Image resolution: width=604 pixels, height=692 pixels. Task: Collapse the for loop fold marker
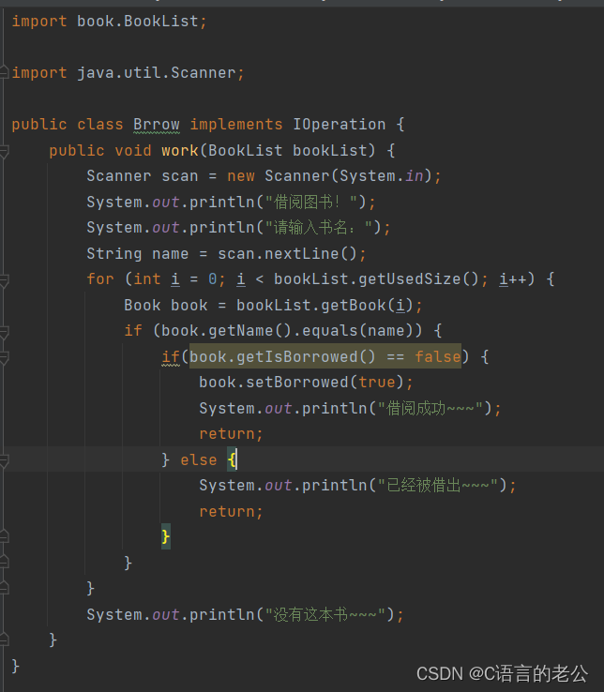[4, 279]
